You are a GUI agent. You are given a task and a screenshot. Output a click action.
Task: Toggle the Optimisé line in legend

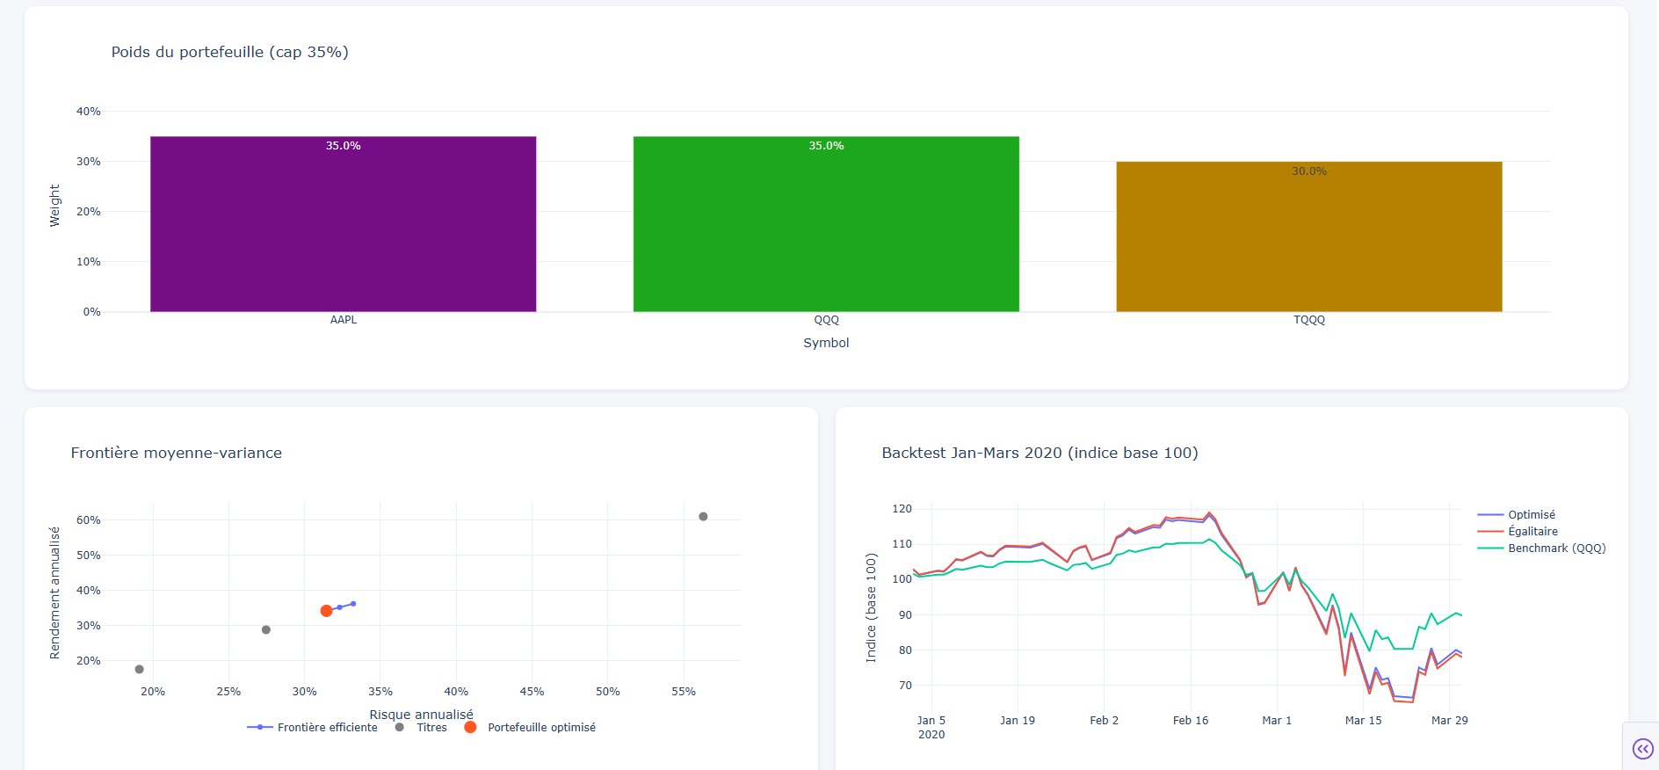tap(1531, 515)
